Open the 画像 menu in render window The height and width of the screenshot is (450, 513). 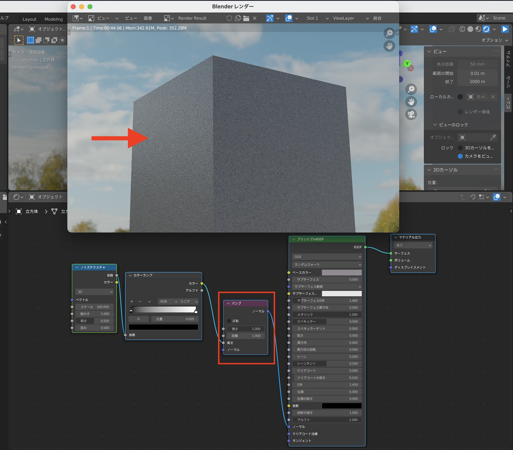click(148, 18)
